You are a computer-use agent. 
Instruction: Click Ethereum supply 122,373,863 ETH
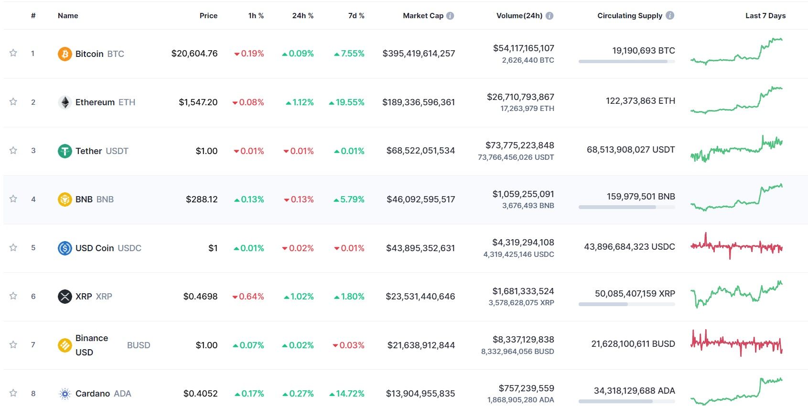(x=641, y=101)
